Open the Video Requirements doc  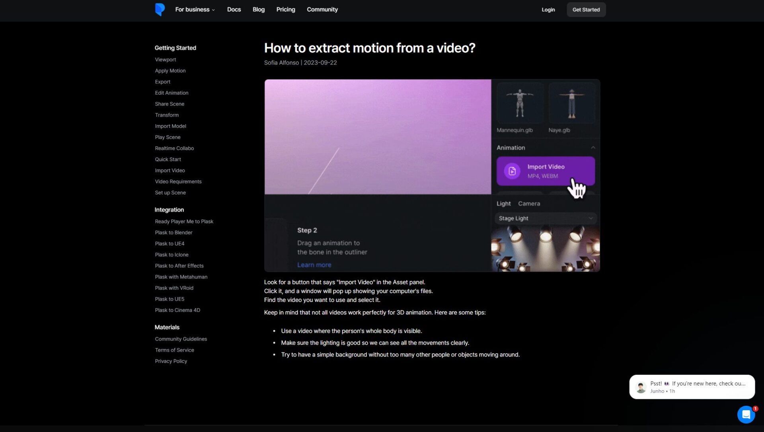coord(178,181)
